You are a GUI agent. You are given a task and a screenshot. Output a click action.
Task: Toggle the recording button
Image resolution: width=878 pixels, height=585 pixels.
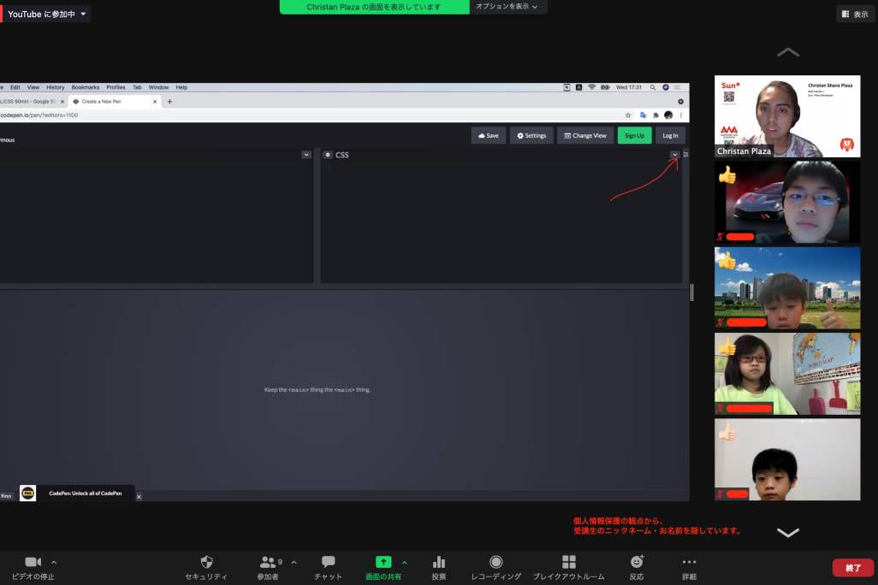pyautogui.click(x=495, y=563)
